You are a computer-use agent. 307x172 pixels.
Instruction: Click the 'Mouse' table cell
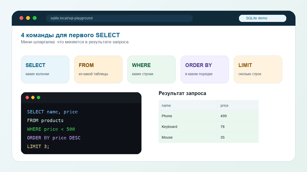point(188,138)
